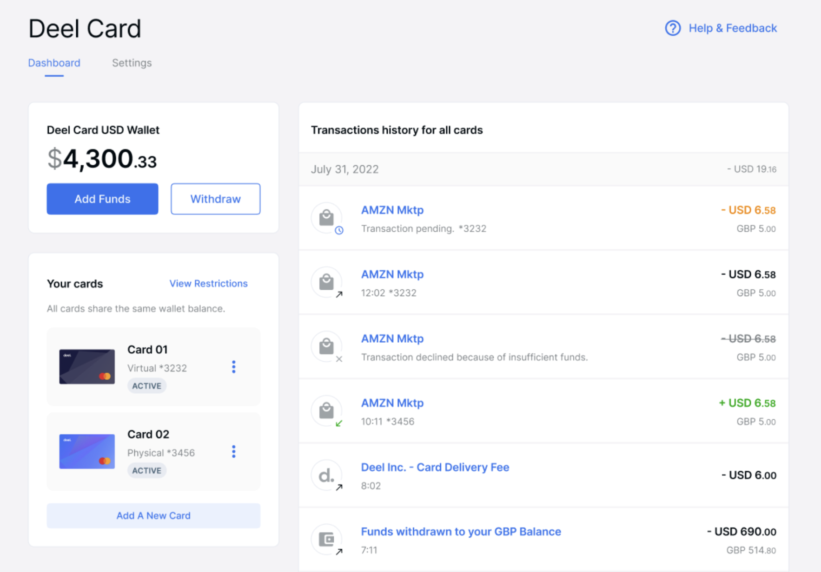Click the Physical *3456 card label

(161, 453)
